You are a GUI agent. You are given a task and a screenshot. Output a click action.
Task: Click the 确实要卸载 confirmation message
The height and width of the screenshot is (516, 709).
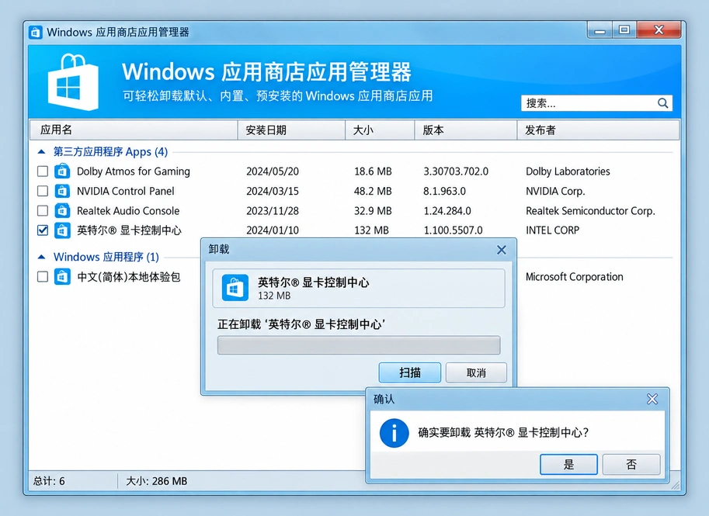click(x=503, y=433)
